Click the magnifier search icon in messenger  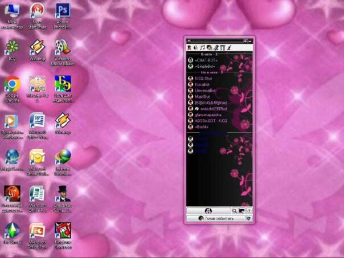click(x=235, y=211)
